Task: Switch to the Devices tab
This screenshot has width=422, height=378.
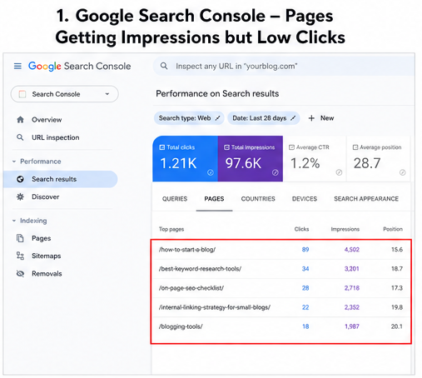Action: (x=305, y=199)
